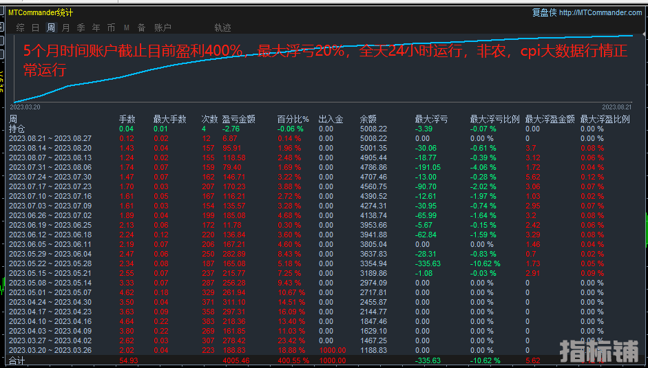Viewport: 648px width, 368px height.
Task: Click the 盈亏金额 column header
Action: (238, 119)
